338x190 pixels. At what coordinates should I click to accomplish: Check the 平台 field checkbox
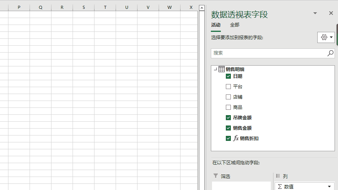(228, 87)
